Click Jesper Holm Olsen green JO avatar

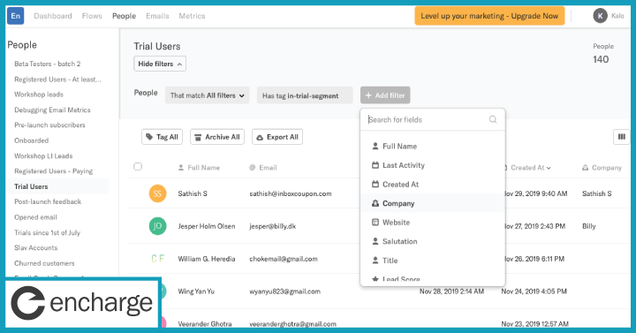tap(157, 226)
